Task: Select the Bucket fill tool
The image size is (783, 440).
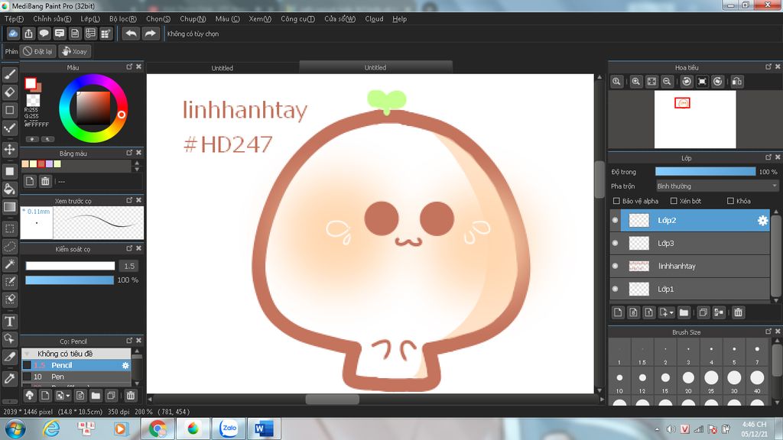Action: point(9,189)
